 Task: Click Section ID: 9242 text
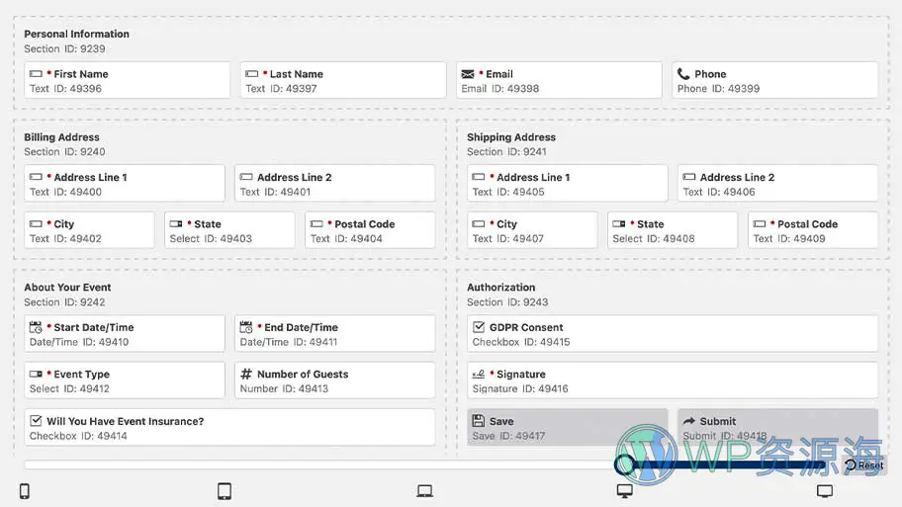pyautogui.click(x=64, y=302)
